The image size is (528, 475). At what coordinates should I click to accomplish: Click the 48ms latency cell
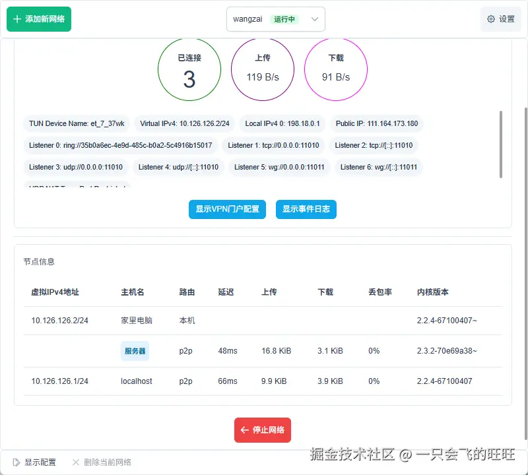(228, 351)
